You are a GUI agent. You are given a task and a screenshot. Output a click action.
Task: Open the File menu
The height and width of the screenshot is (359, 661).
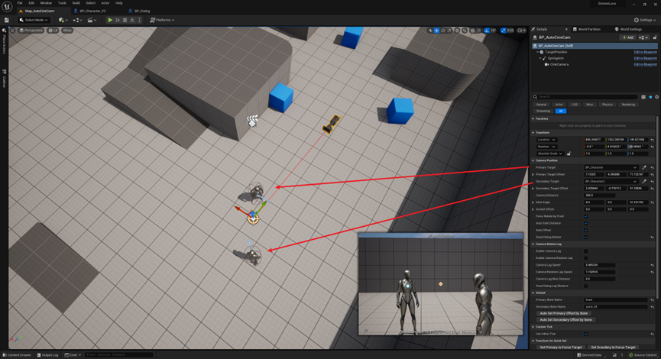click(20, 3)
